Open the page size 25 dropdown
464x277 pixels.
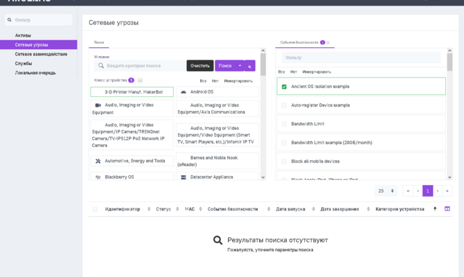pos(386,190)
